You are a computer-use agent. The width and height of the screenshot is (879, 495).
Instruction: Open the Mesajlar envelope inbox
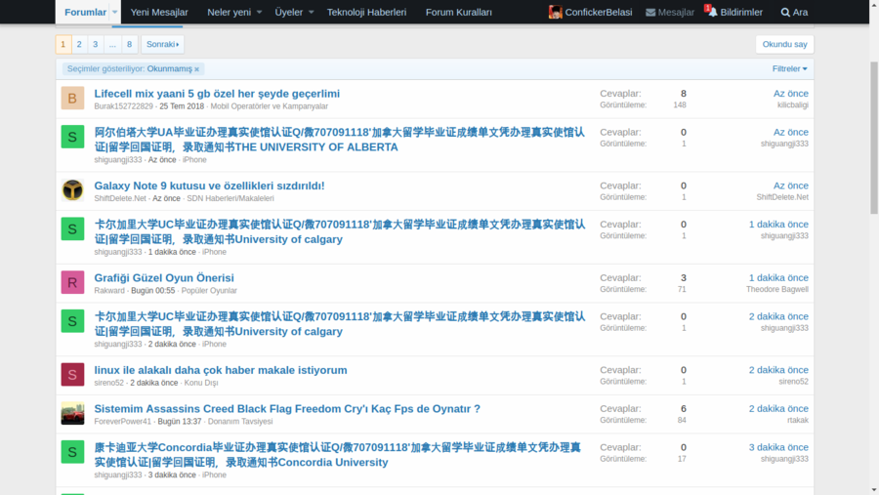click(x=669, y=12)
